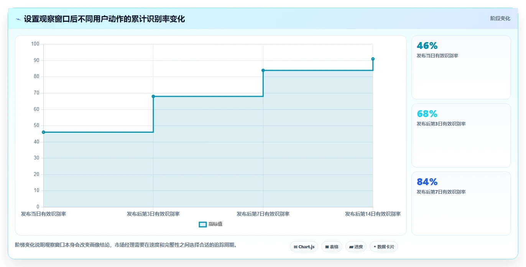This screenshot has height=267, width=526.
Task: Click the 阶段变化 label in header
Action: point(500,18)
